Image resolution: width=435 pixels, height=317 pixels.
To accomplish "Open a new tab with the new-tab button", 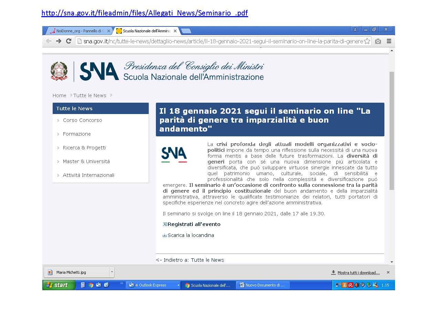I will 186,31.
